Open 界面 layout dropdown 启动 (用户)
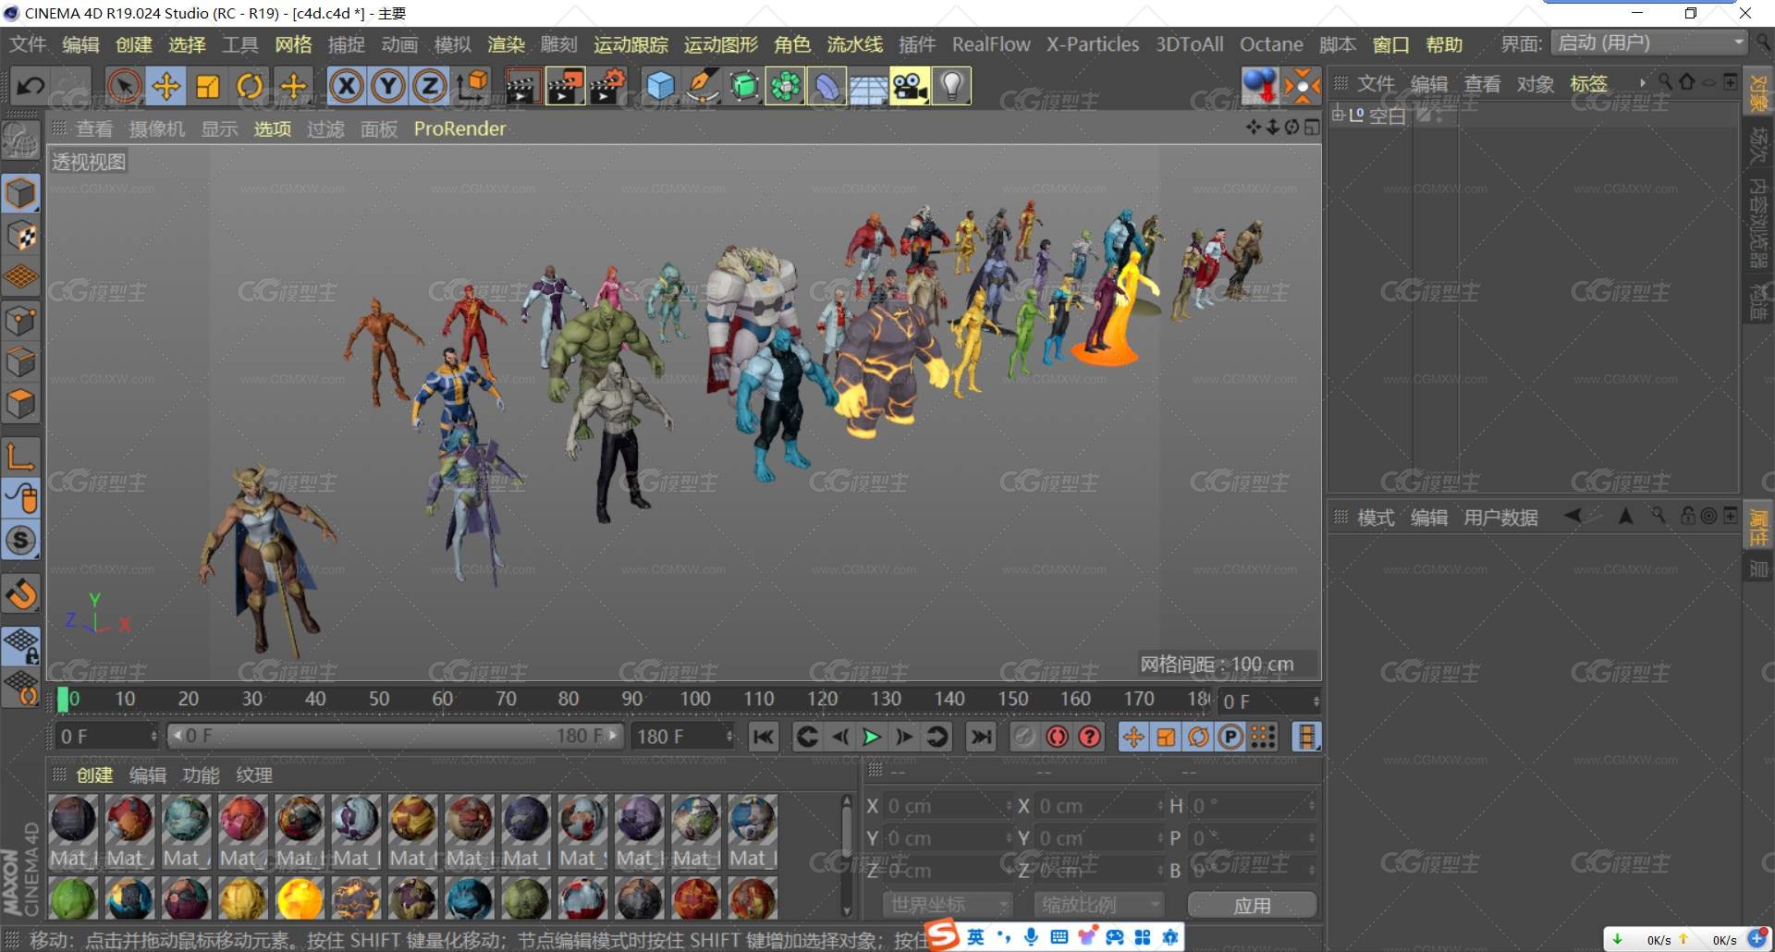Screen dimensions: 1775x952 1647,43
